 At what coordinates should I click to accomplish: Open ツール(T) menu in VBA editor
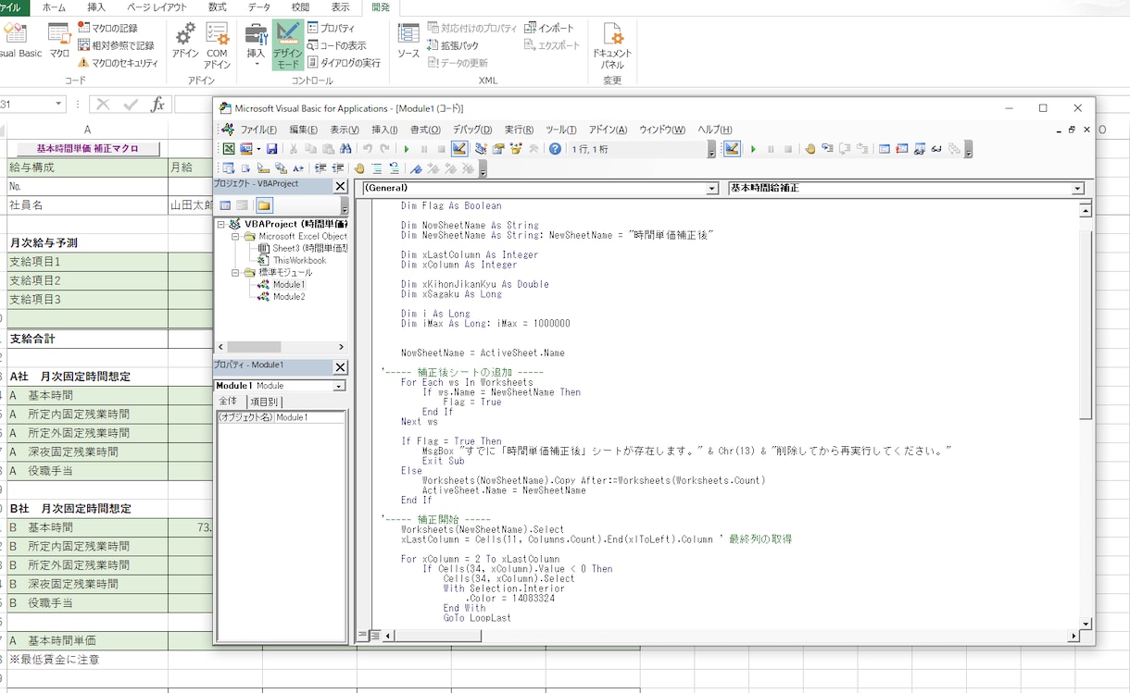(x=560, y=130)
